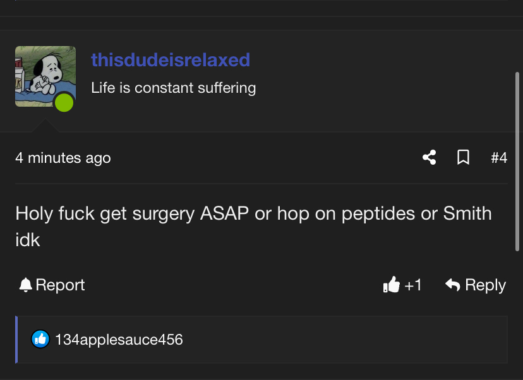Viewport: 523px width, 380px height.
Task: Click the share icon in post header
Action: tap(430, 157)
